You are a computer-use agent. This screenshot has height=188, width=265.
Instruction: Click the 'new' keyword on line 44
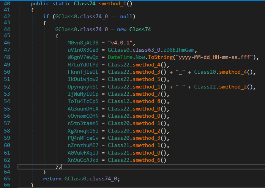coord(122,29)
